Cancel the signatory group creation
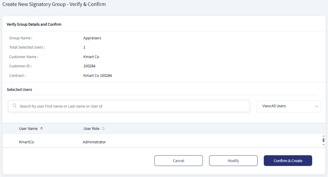This screenshot has width=328, height=177. (x=178, y=161)
